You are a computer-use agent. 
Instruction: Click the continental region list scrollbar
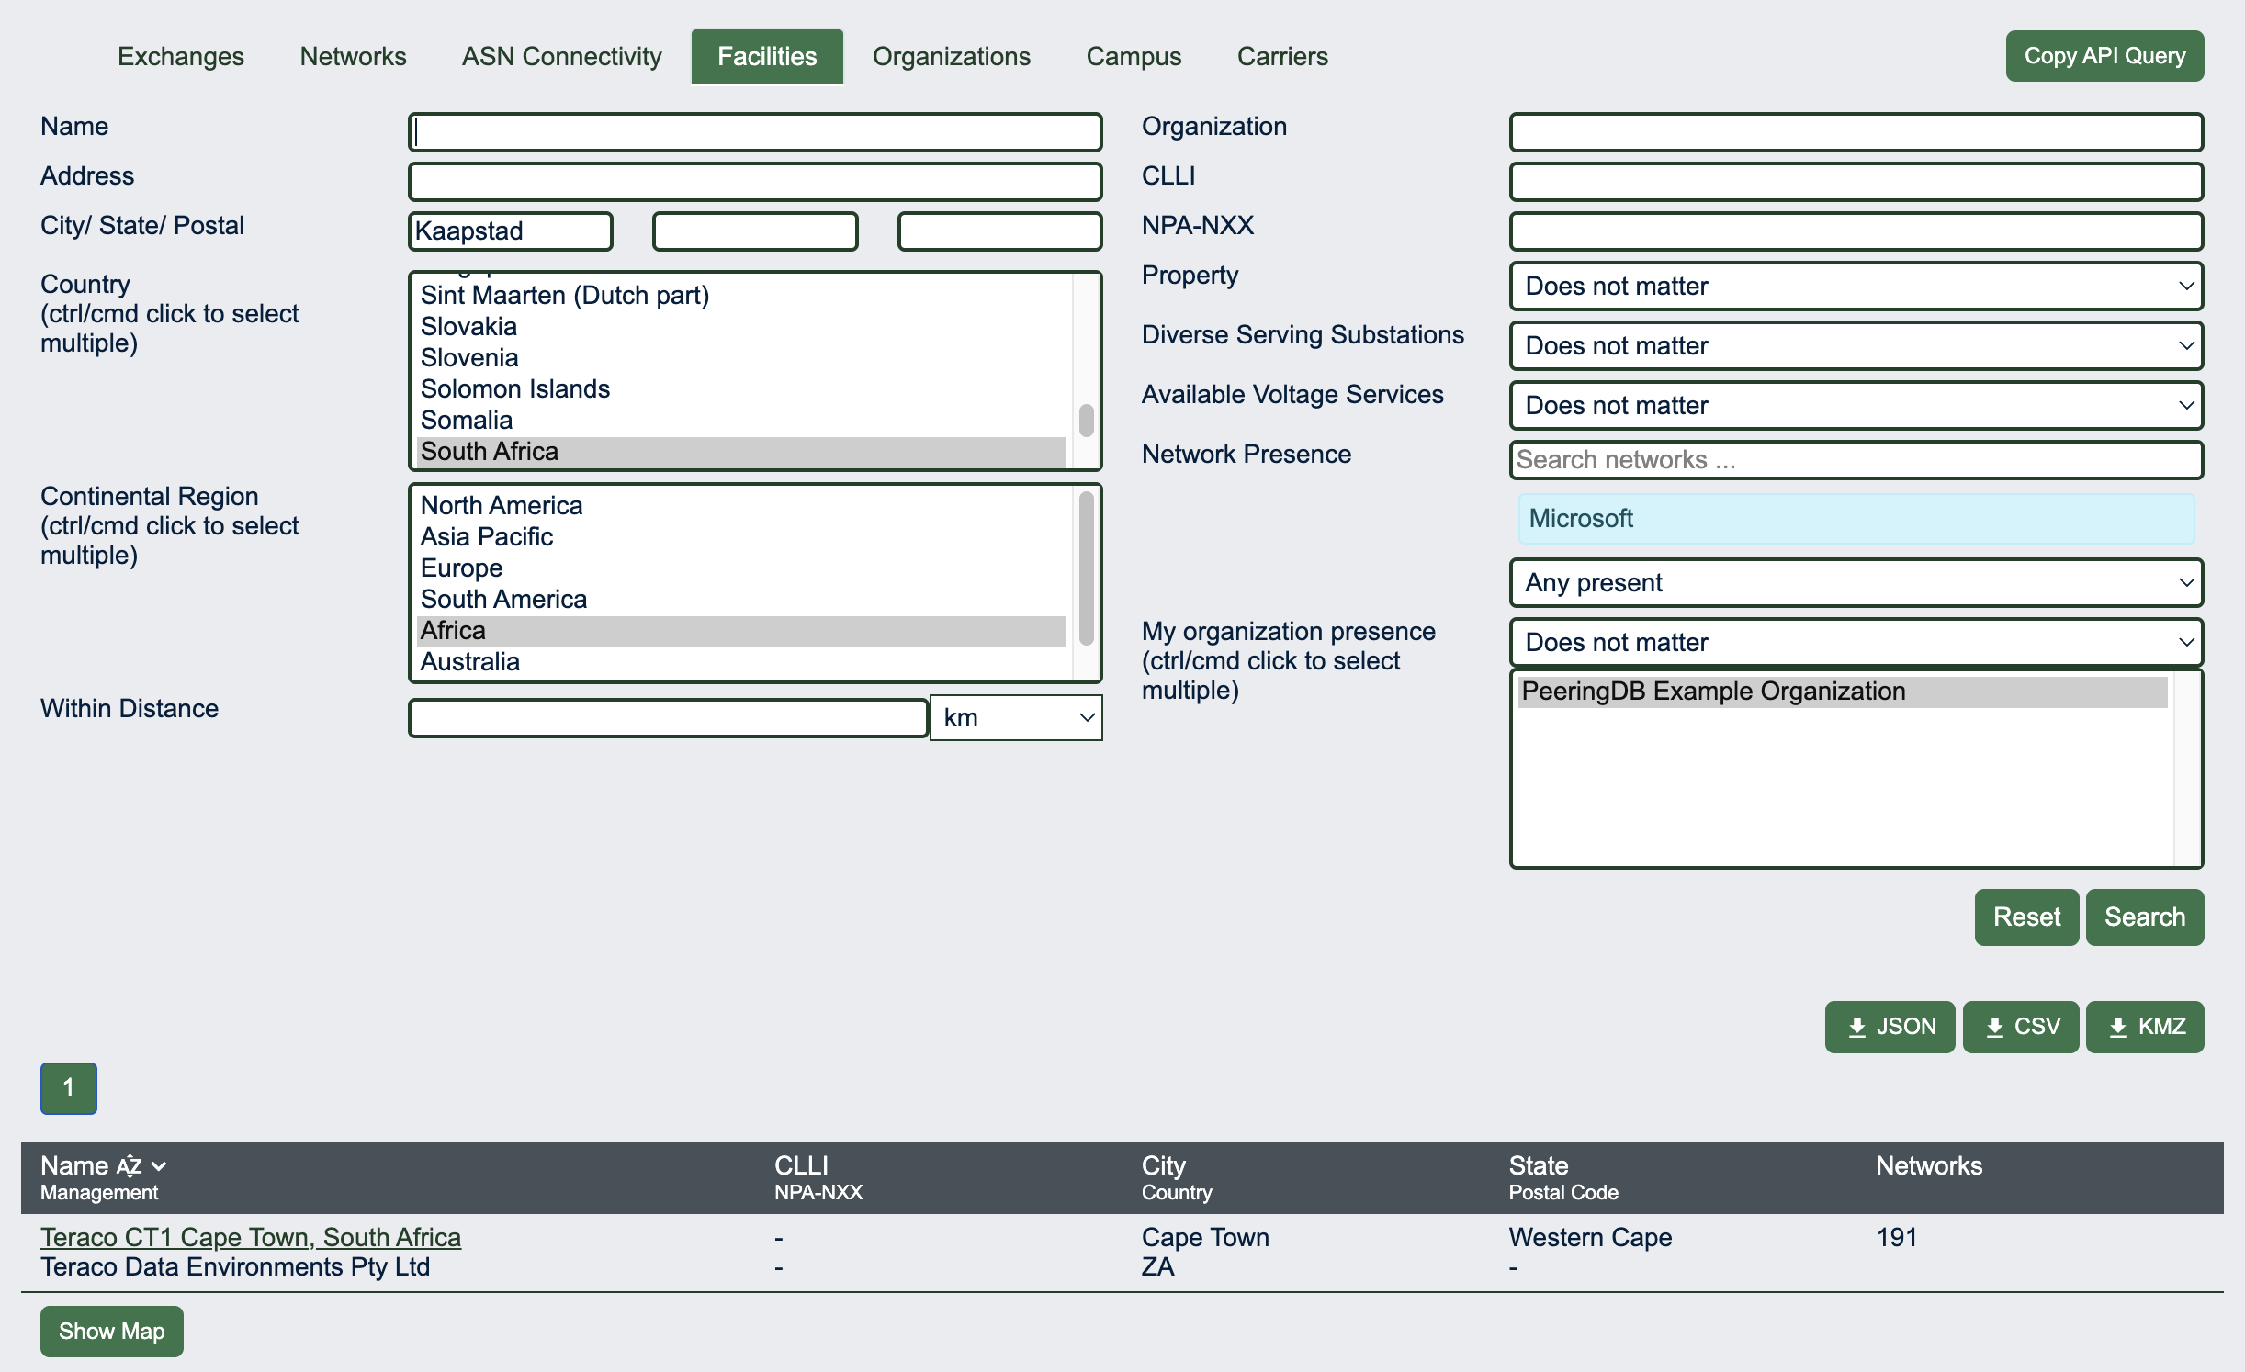pos(1086,568)
